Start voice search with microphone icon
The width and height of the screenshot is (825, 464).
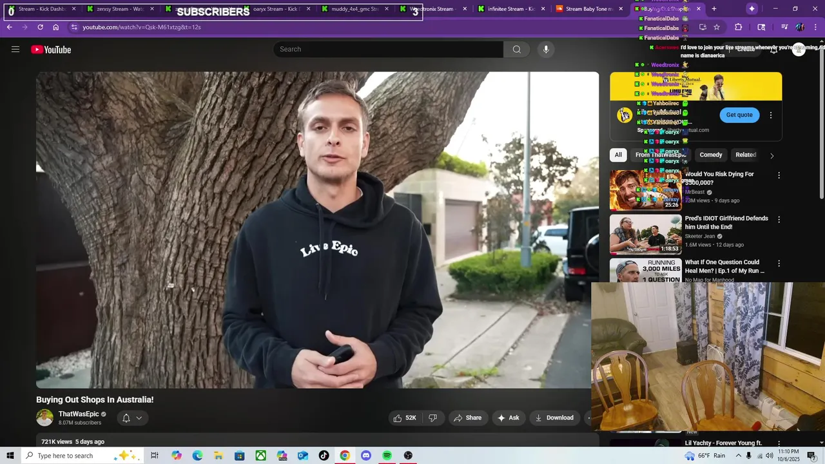[546, 50]
